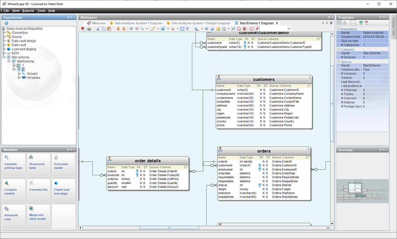This screenshot has height=239, width=397.
Task: Click the horizontal scrollbar thumb of diagram
Action: (169, 228)
